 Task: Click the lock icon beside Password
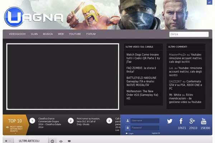128,128
